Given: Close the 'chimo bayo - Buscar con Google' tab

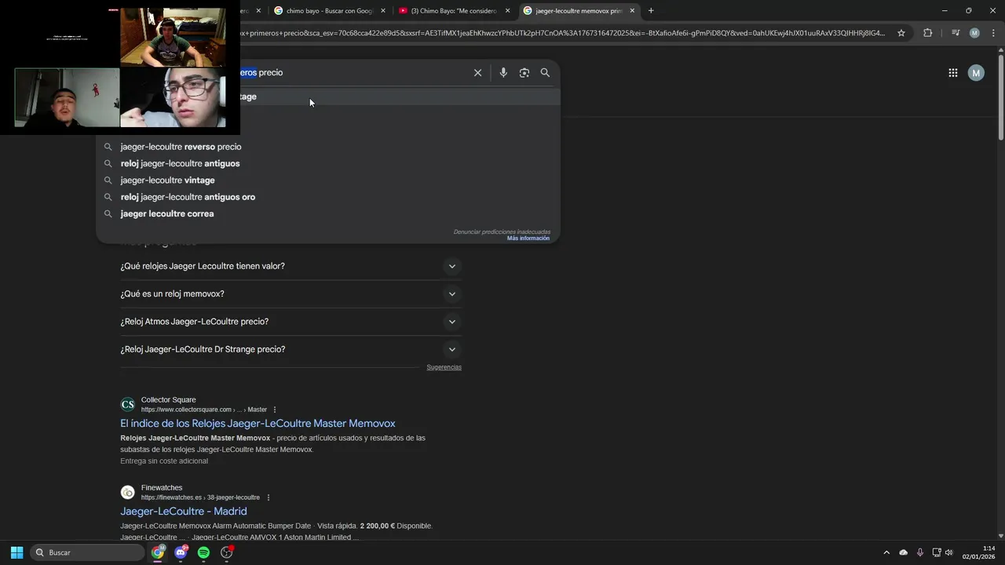Looking at the screenshot, I should tap(383, 11).
